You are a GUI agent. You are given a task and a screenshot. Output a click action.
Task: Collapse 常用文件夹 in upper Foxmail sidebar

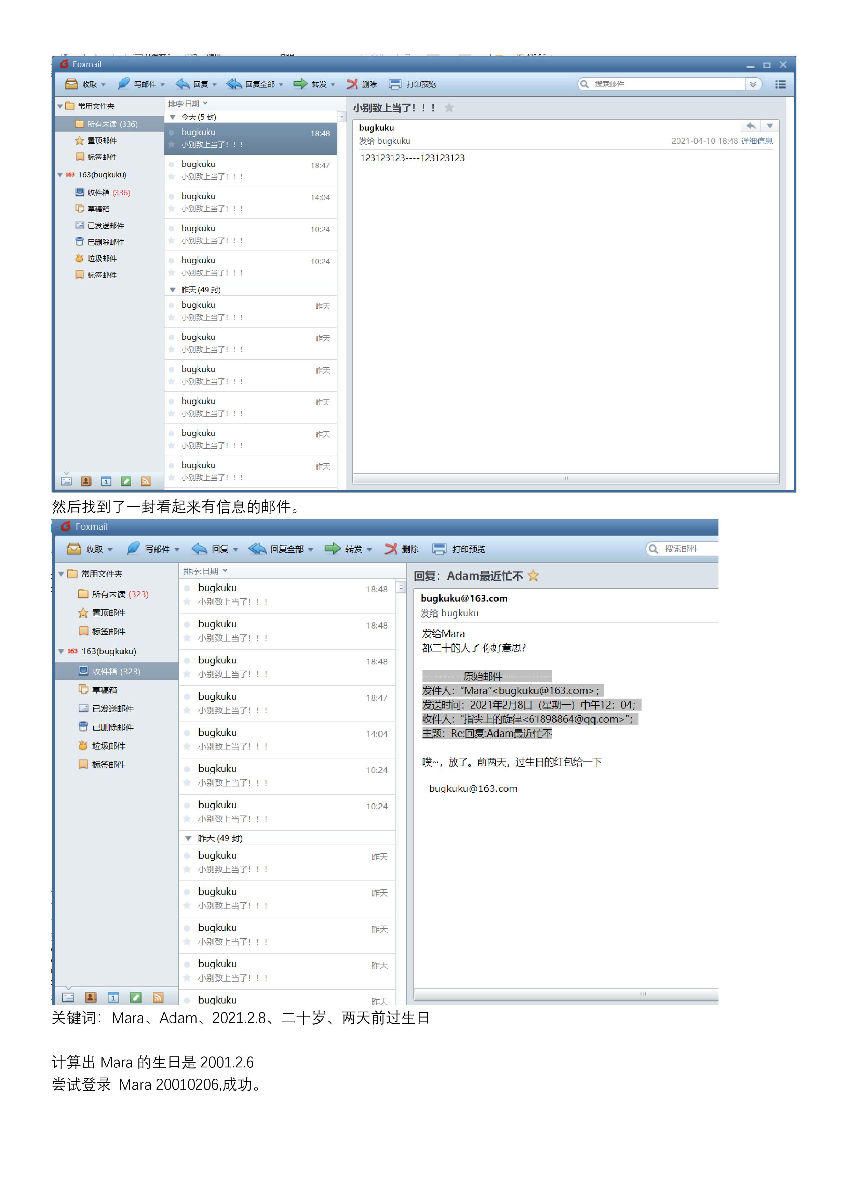(60, 106)
